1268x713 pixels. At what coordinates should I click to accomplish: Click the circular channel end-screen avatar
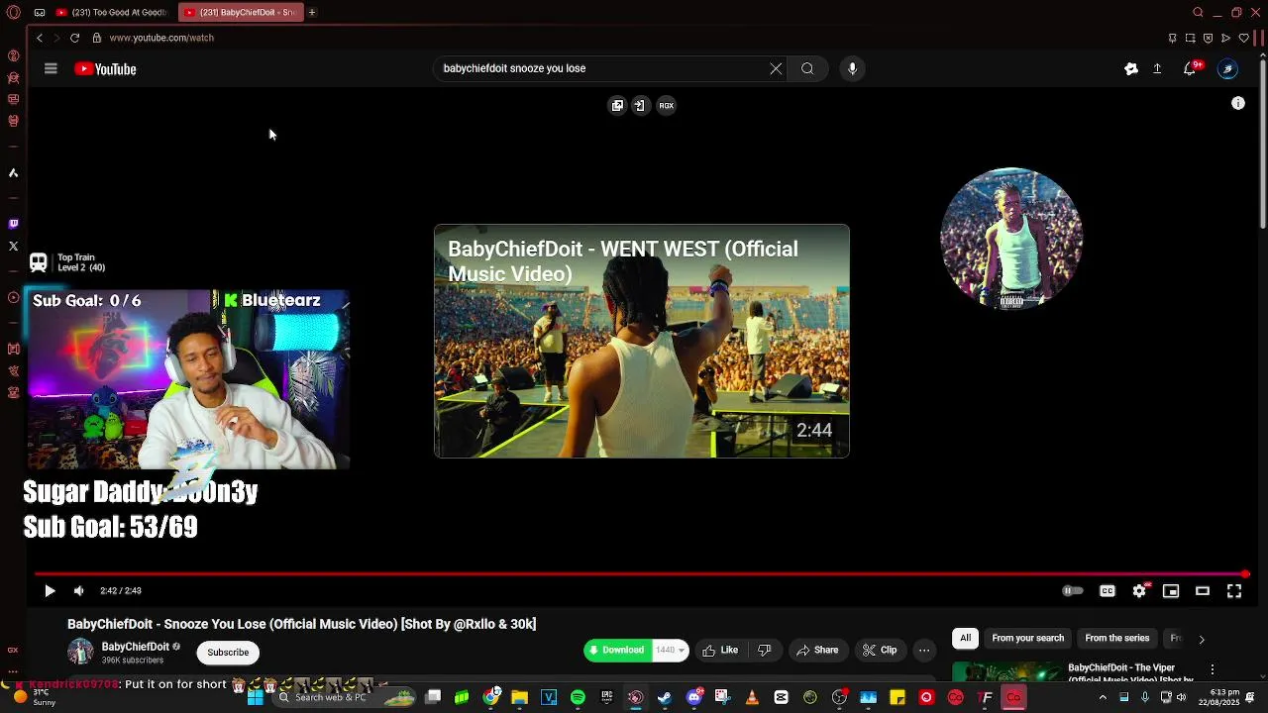click(x=1011, y=239)
